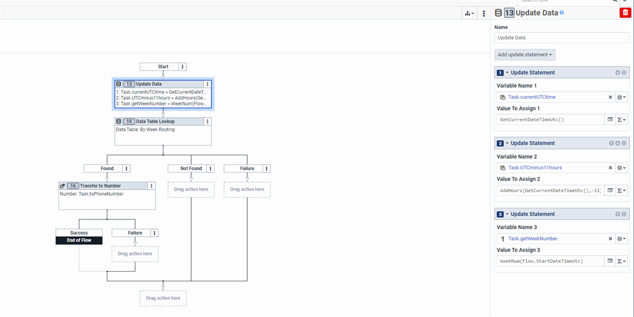The image size is (634, 317).
Task: Open the three-dot menu on the Update Data node
Action: pos(208,84)
